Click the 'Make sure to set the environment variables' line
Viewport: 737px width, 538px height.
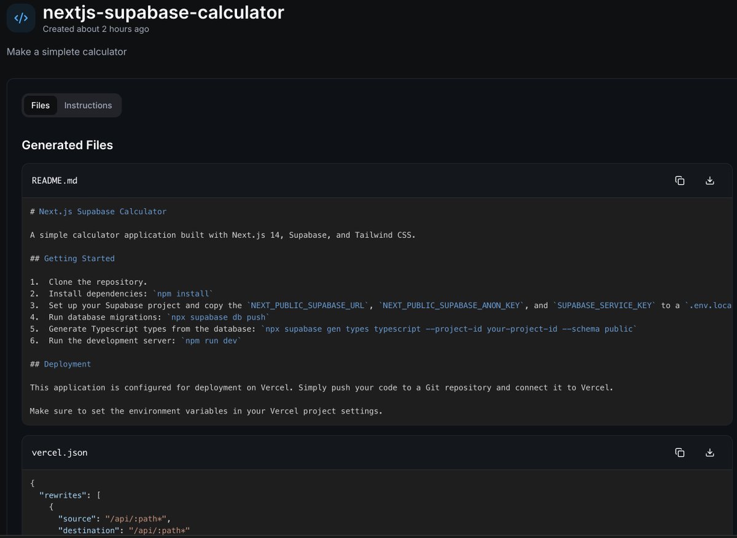206,411
